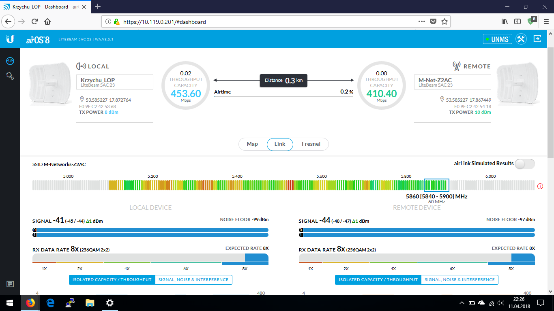This screenshot has height=311, width=554.
Task: Click the red spectrum info icon
Action: (540, 186)
